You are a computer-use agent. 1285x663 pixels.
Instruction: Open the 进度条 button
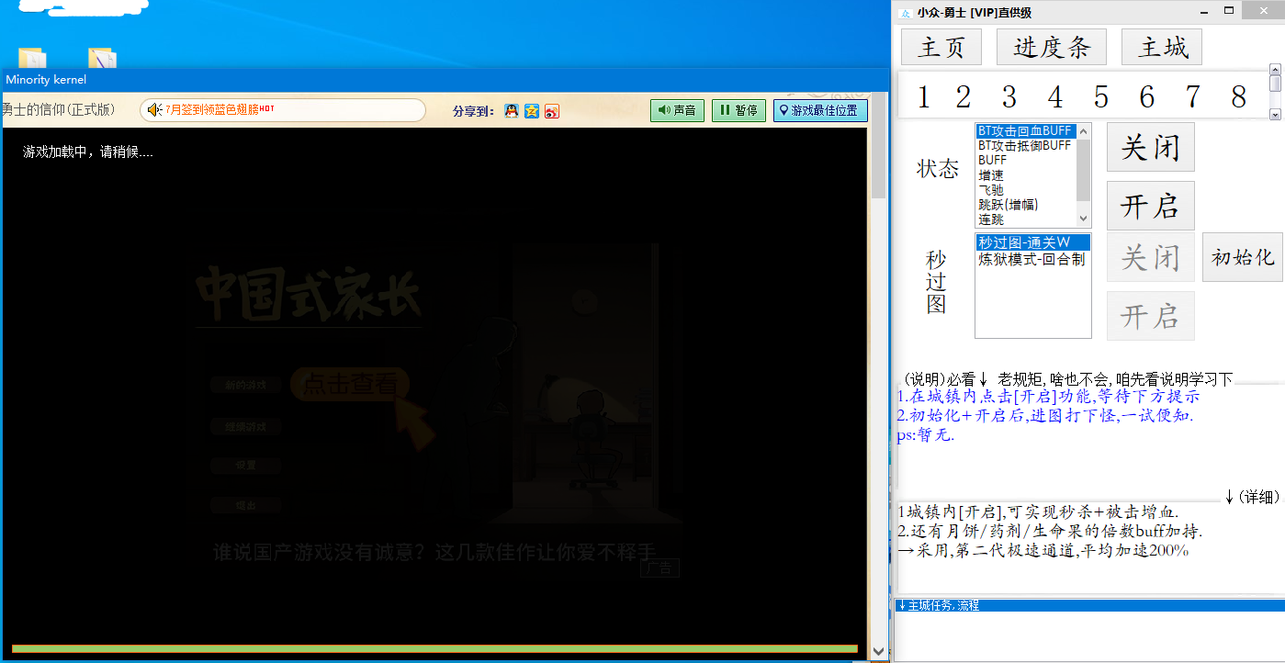point(1052,47)
